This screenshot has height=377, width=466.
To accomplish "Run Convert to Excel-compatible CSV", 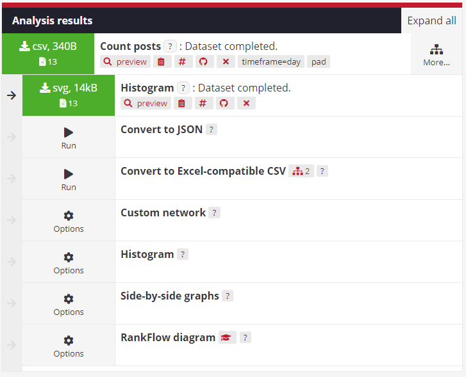I will [x=69, y=179].
